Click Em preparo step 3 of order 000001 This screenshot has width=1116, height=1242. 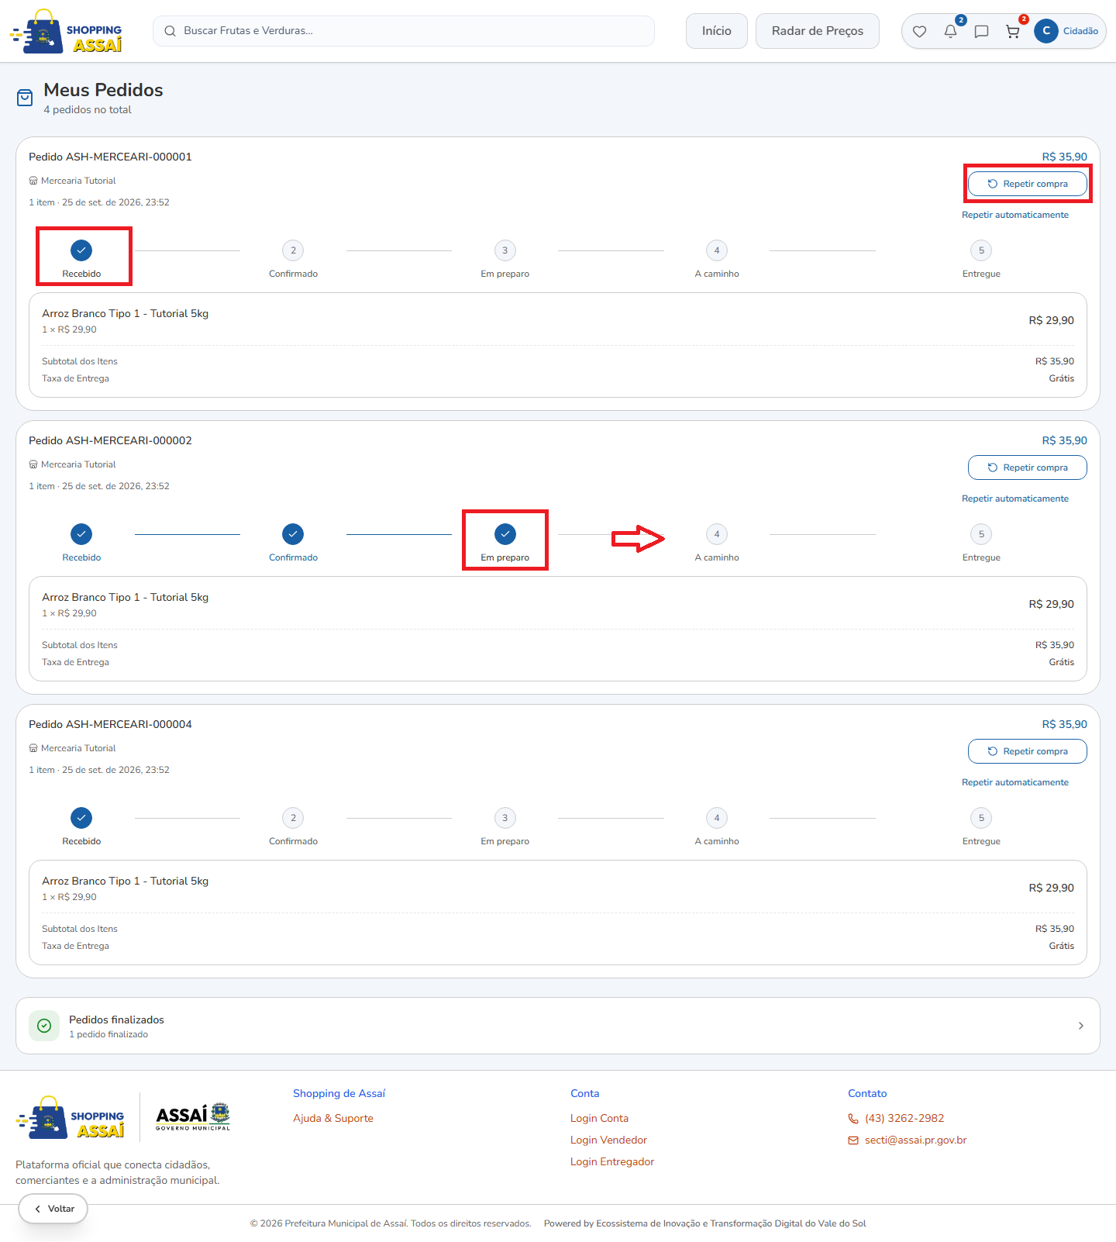505,250
